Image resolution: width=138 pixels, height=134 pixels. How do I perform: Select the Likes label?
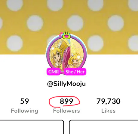[109, 111]
